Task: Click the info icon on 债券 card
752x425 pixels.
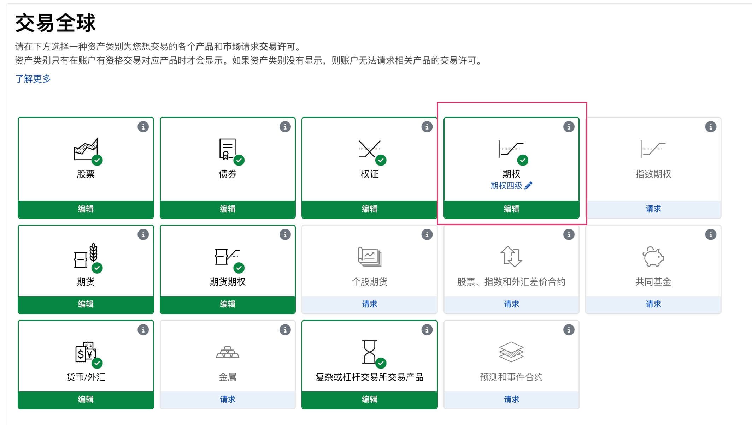Action: [x=285, y=127]
